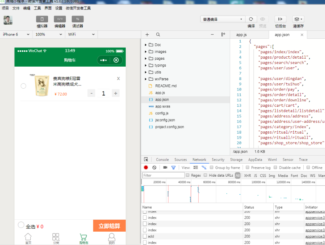Expand the pages folder in tree
The height and width of the screenshot is (245, 325).
[x=146, y=59]
